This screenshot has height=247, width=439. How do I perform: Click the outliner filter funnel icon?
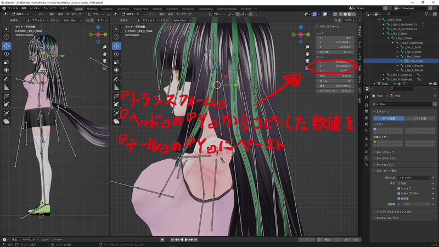(427, 14)
